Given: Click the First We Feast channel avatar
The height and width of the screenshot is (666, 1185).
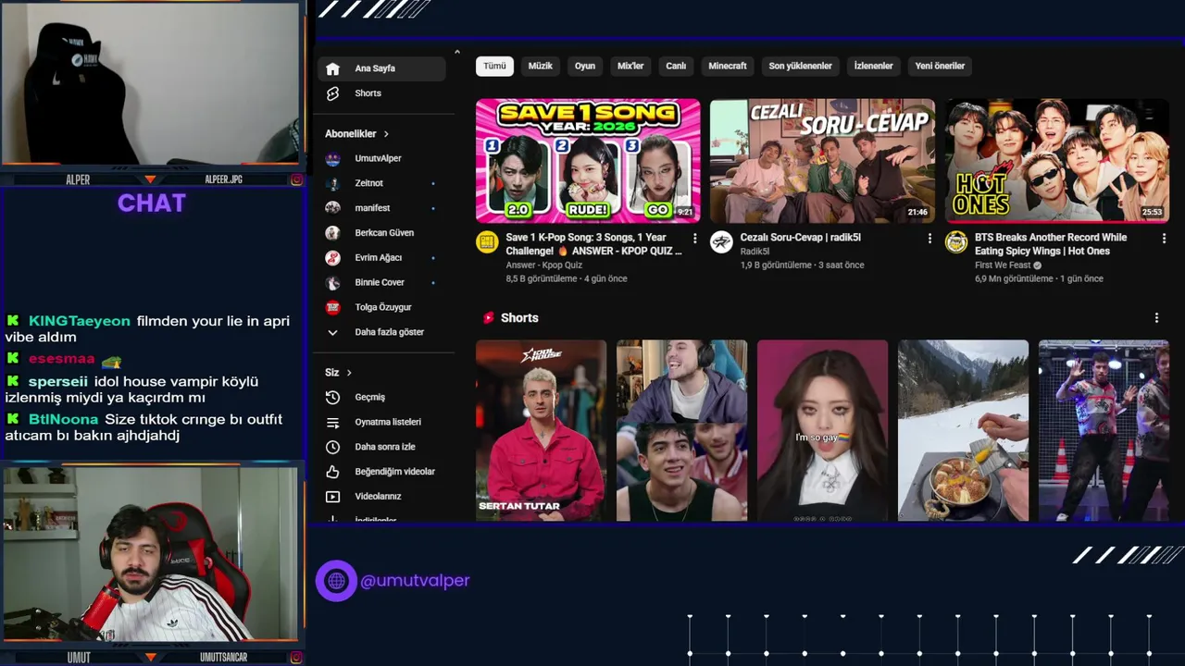Looking at the screenshot, I should point(956,242).
